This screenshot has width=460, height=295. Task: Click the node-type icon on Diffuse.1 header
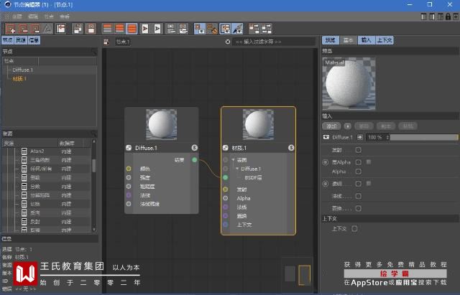[129, 148]
